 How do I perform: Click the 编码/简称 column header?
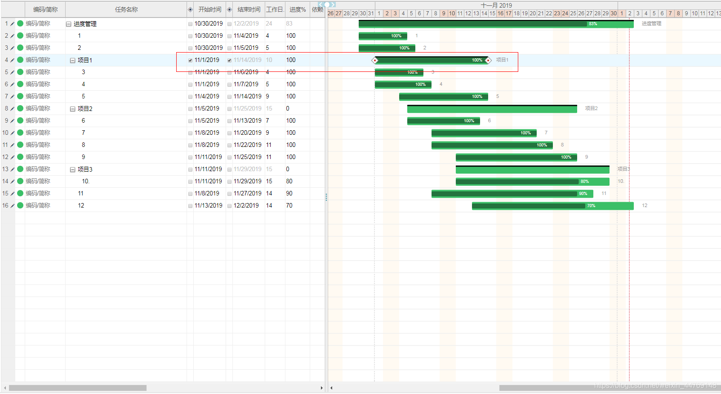point(45,9)
